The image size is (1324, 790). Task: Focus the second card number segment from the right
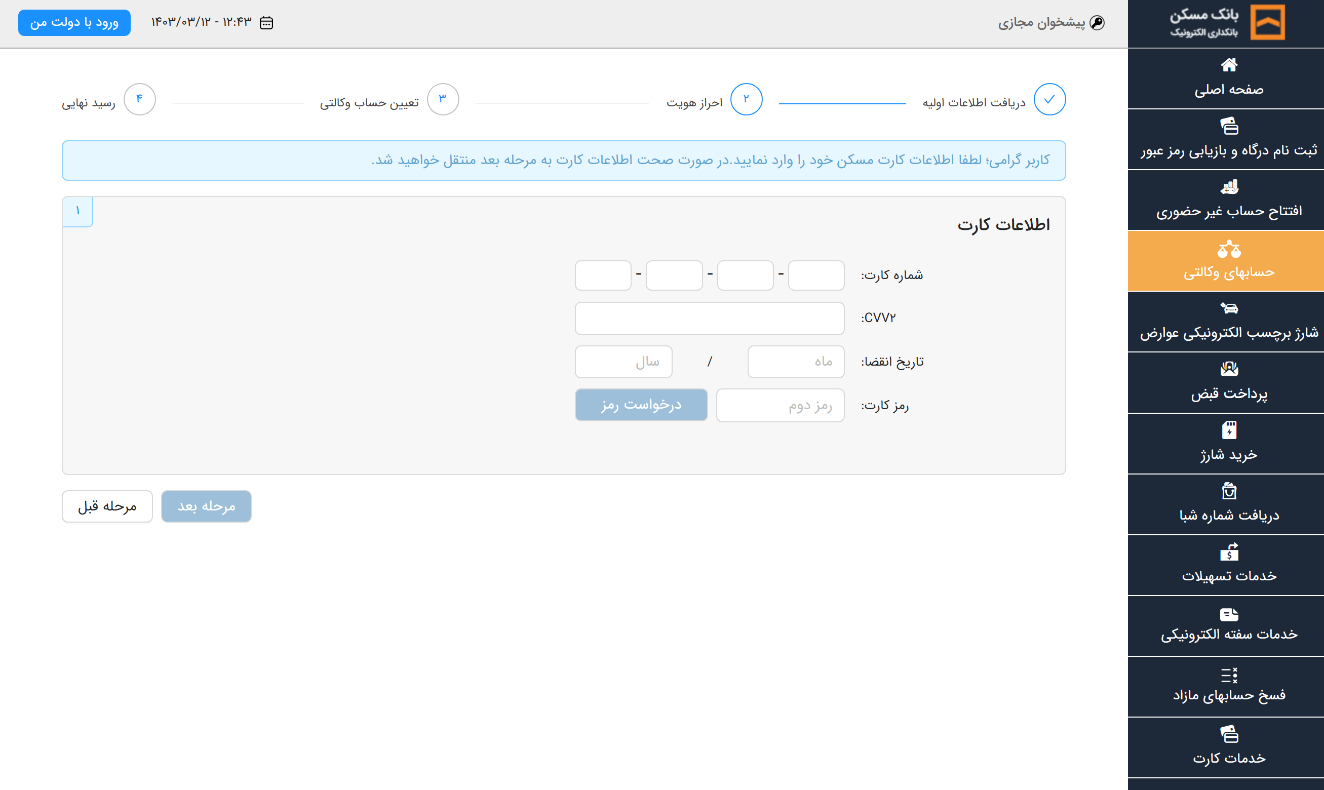[745, 275]
